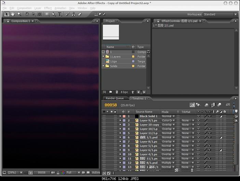The height and width of the screenshot is (181, 240).
Task: Expand the Solids folder in Project
Action: (104, 66)
